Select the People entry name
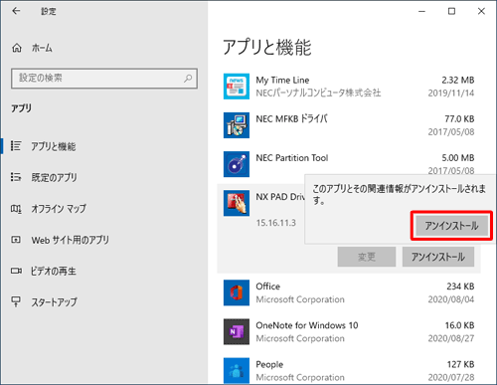 (x=269, y=364)
